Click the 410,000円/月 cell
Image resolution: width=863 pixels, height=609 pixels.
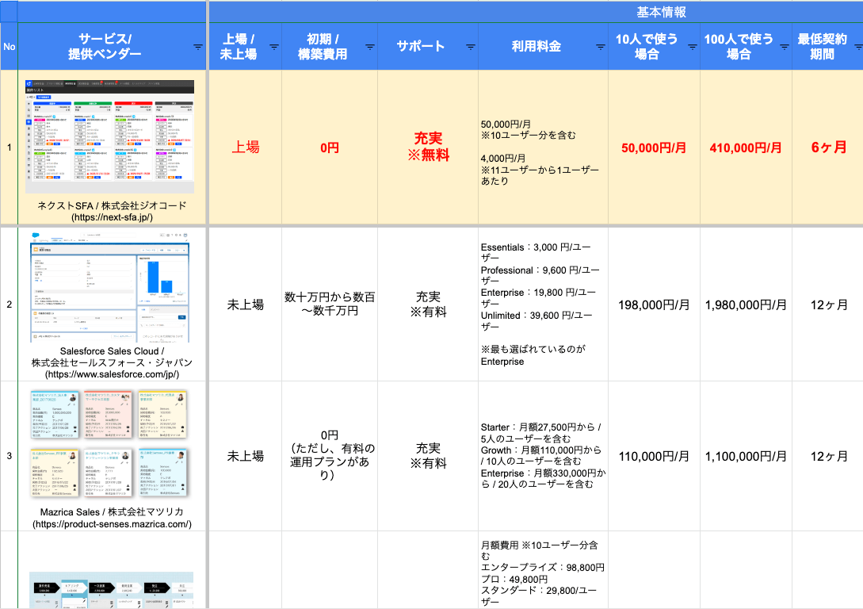pos(746,147)
